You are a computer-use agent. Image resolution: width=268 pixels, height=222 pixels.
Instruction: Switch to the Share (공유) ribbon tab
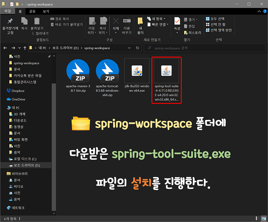click(x=32, y=11)
